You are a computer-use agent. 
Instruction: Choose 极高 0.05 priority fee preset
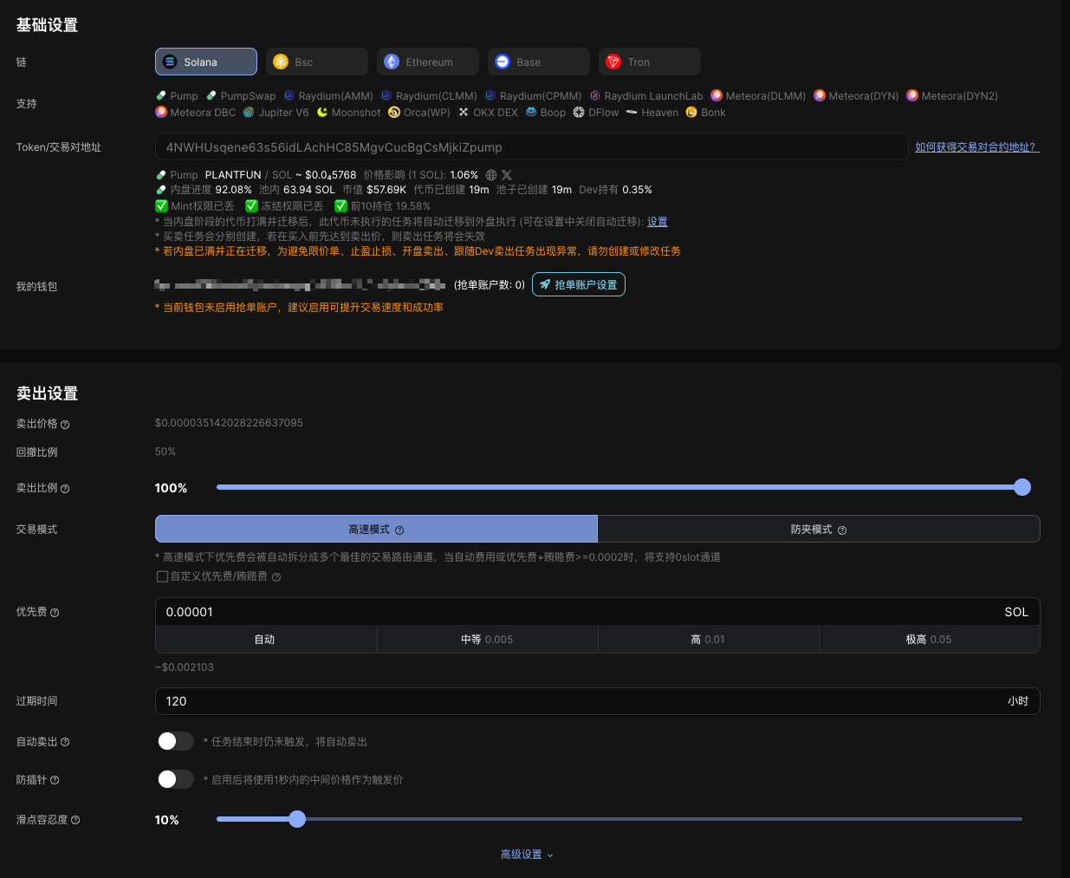click(929, 640)
